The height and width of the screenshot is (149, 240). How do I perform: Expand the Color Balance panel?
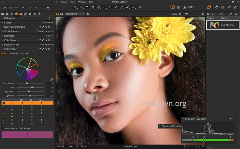(x=2, y=40)
